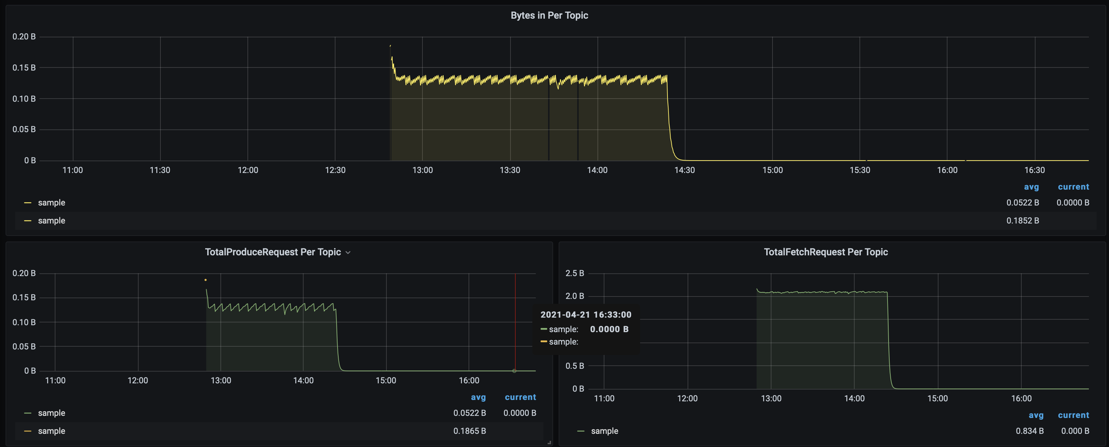
Task: Toggle green sample series in TotalProduceRequest legend
Action: pyautogui.click(x=51, y=413)
